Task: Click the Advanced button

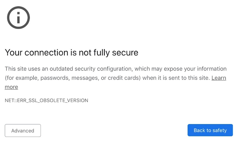Action: click(x=23, y=131)
